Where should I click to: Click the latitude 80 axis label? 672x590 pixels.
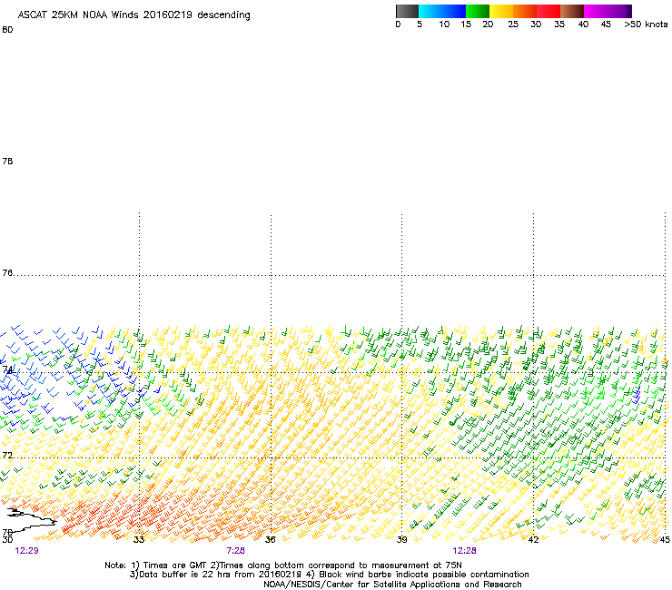(7, 30)
